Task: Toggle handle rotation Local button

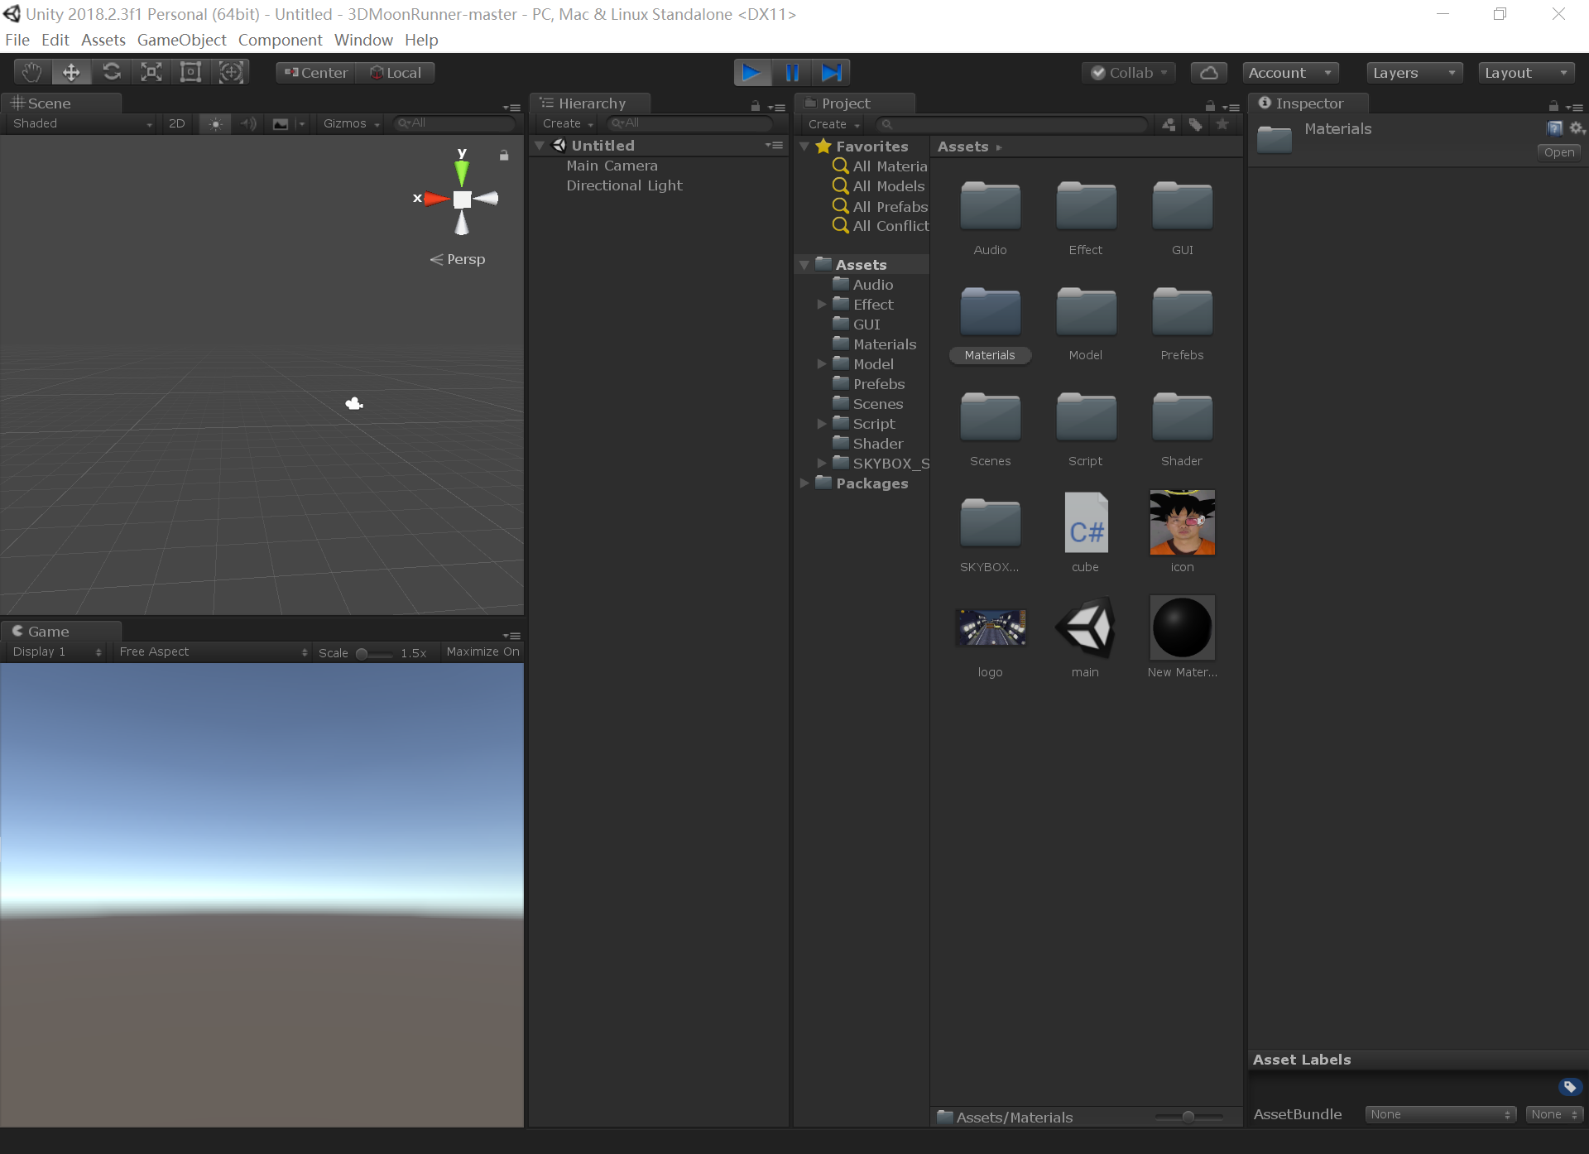Action: pyautogui.click(x=396, y=73)
